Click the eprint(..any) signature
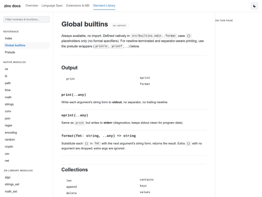This screenshot has width=262, height=197. click(75, 115)
